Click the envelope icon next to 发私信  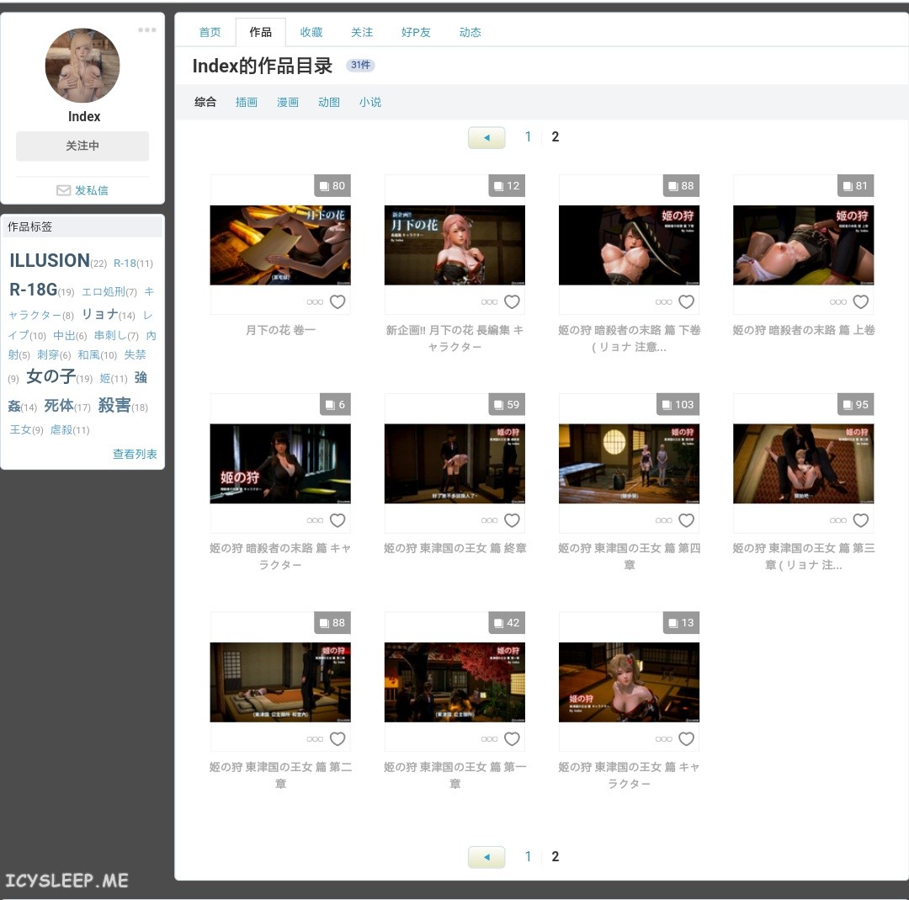click(63, 191)
